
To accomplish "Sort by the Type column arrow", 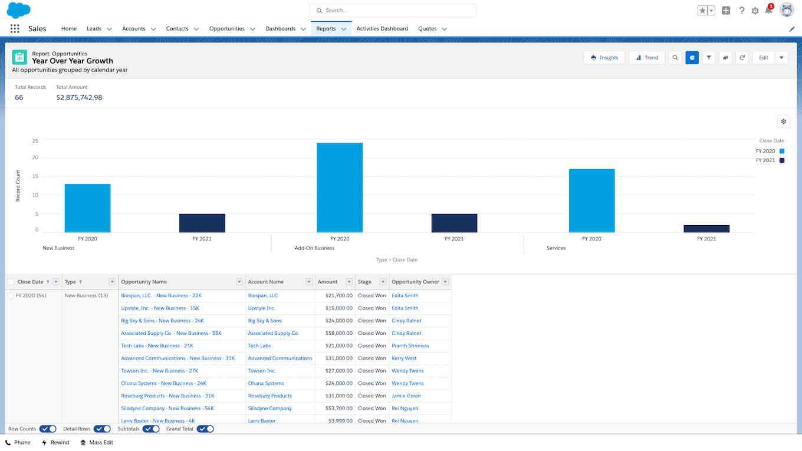I will pyautogui.click(x=80, y=282).
